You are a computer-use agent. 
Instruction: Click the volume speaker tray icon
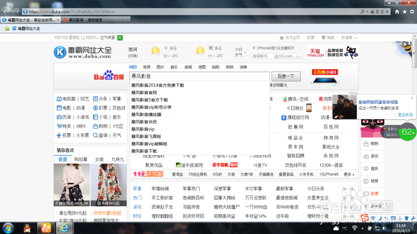point(384,228)
